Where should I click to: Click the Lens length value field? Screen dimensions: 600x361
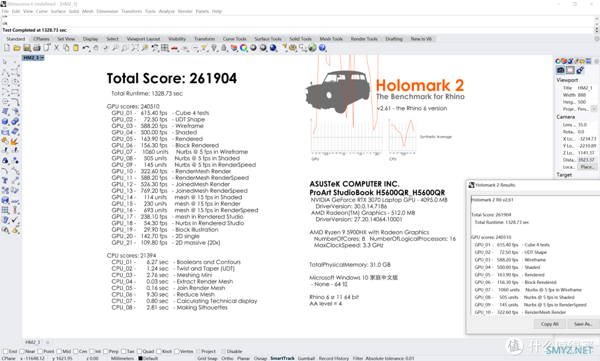587,124
